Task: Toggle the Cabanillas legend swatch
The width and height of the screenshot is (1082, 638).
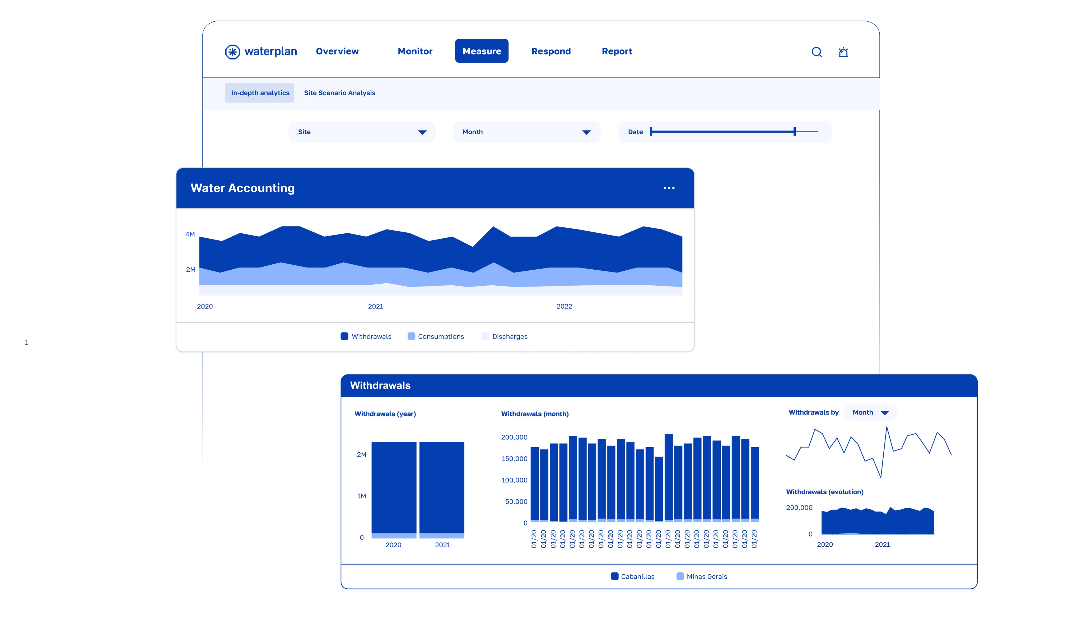Action: [x=614, y=576]
